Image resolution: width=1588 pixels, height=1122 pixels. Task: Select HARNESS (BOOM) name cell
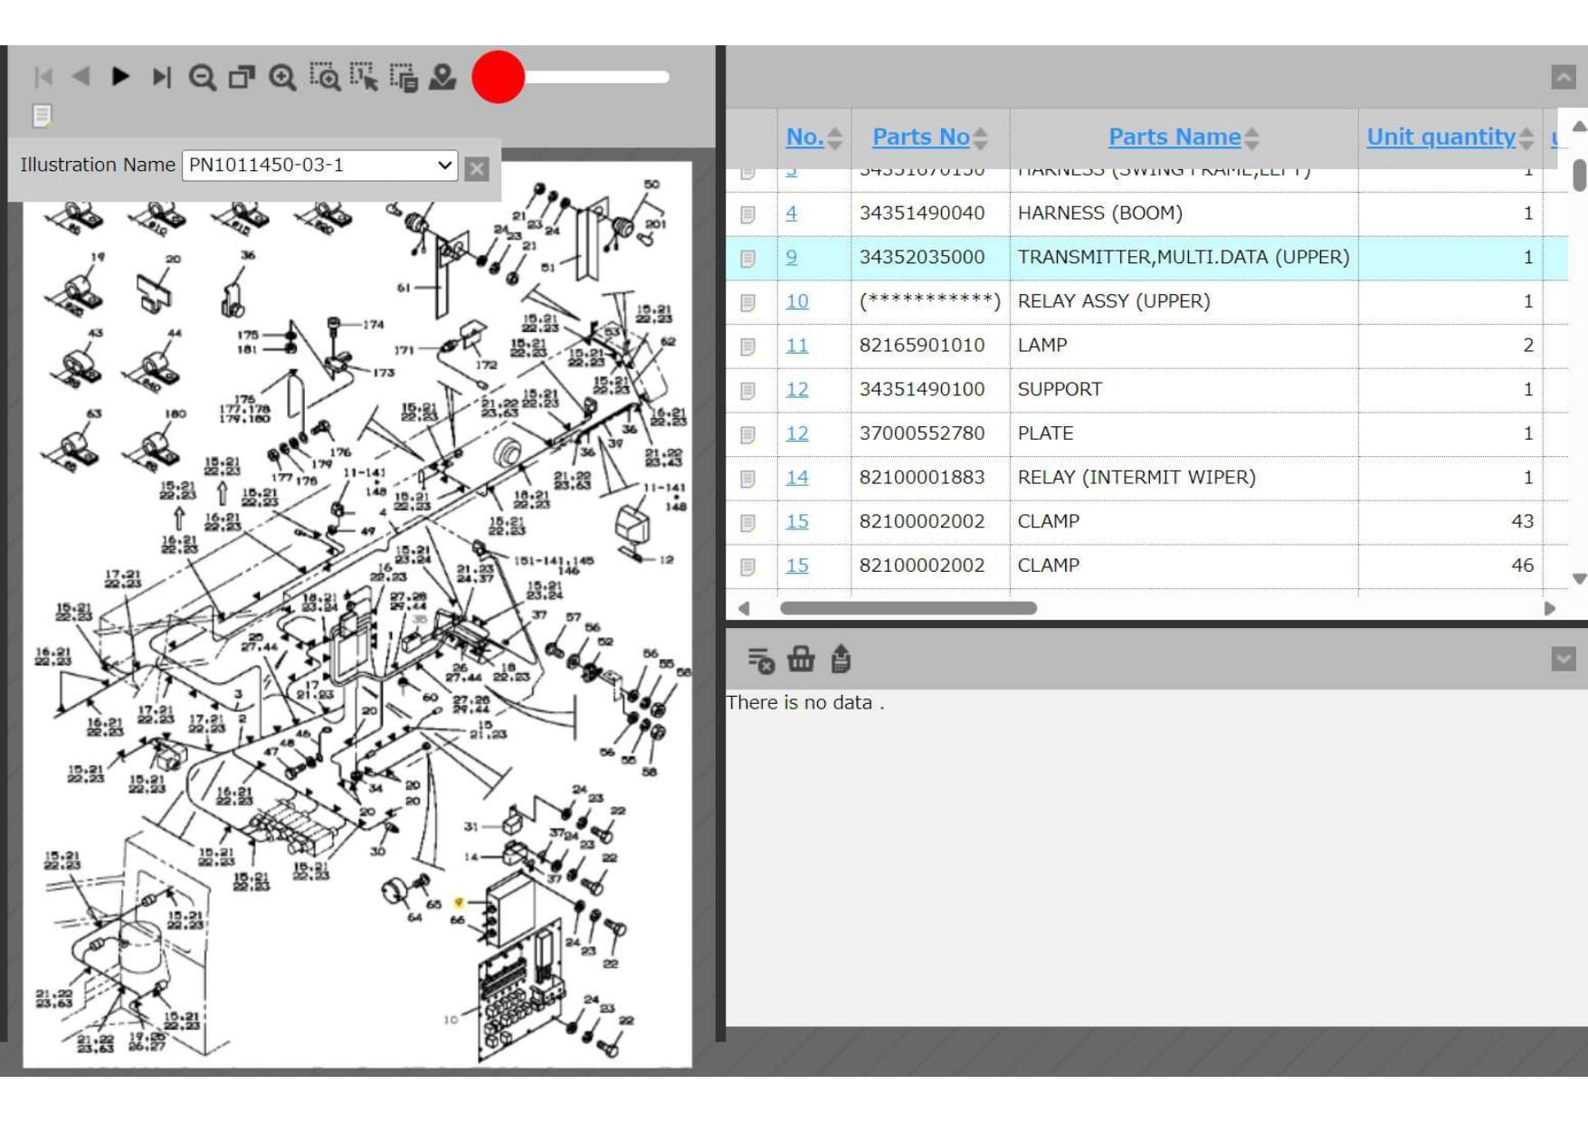click(x=1184, y=214)
